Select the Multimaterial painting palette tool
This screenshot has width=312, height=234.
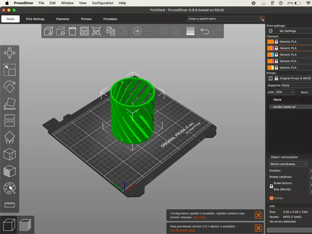coord(9,188)
